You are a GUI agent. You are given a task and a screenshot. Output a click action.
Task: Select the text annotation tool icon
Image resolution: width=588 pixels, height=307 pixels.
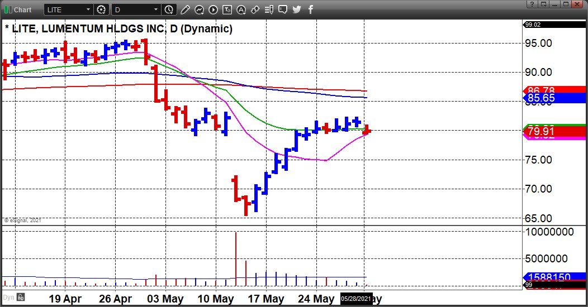click(227, 9)
